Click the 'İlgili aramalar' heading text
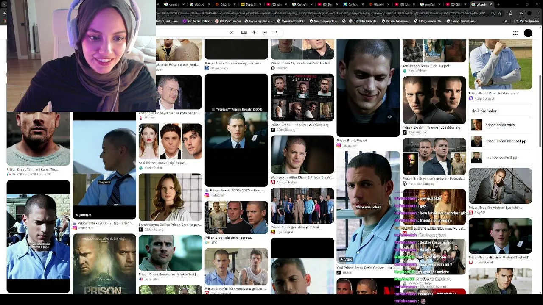This screenshot has width=543, height=305. (484, 111)
